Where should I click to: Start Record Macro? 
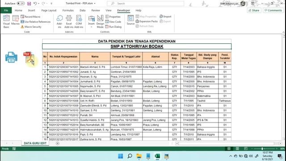tap(30, 17)
